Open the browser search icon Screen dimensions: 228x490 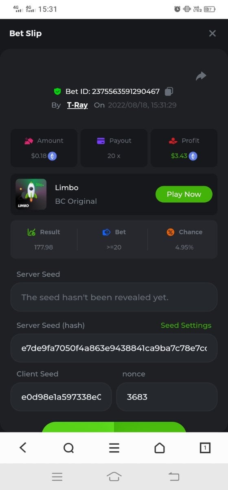click(68, 448)
